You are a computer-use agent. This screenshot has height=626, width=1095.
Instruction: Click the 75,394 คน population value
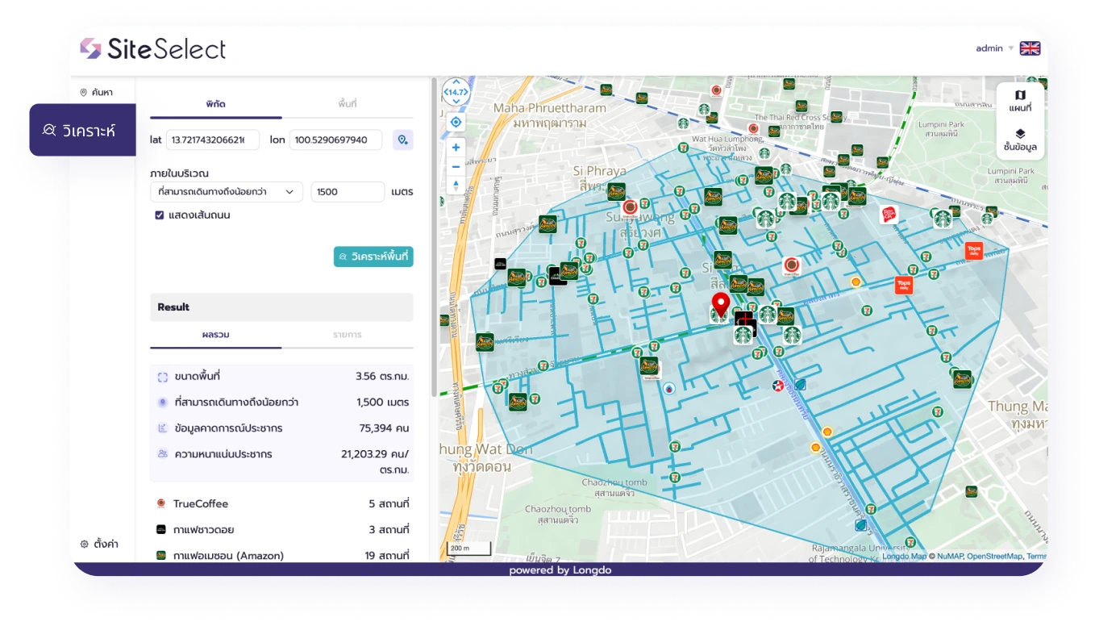tap(384, 428)
